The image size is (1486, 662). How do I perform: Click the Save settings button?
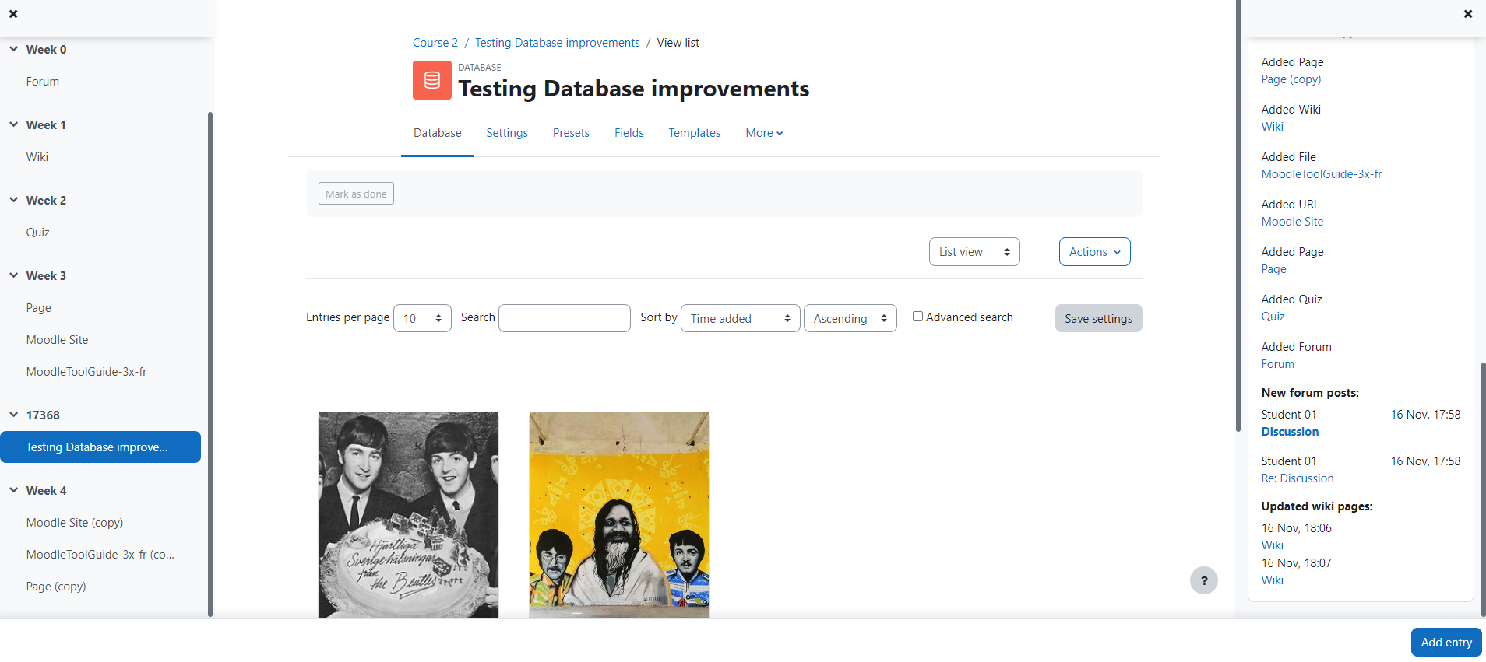pos(1099,318)
